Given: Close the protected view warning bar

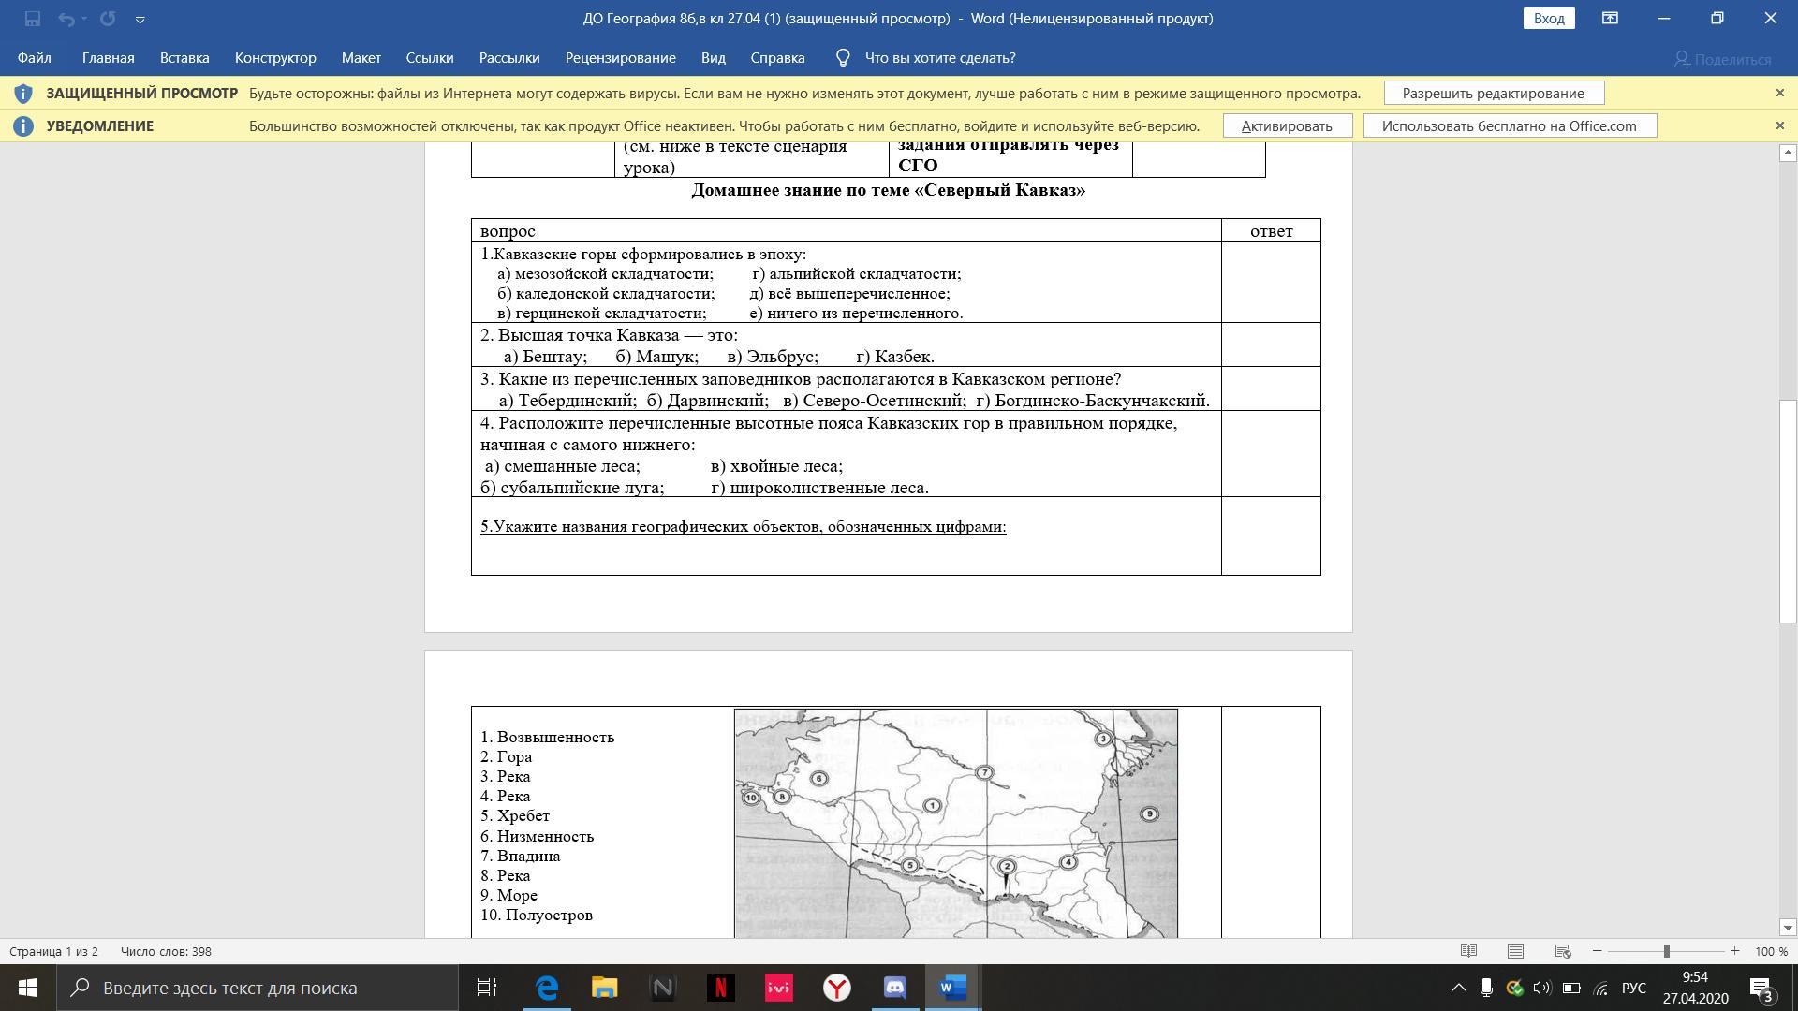Looking at the screenshot, I should pyautogui.click(x=1780, y=94).
